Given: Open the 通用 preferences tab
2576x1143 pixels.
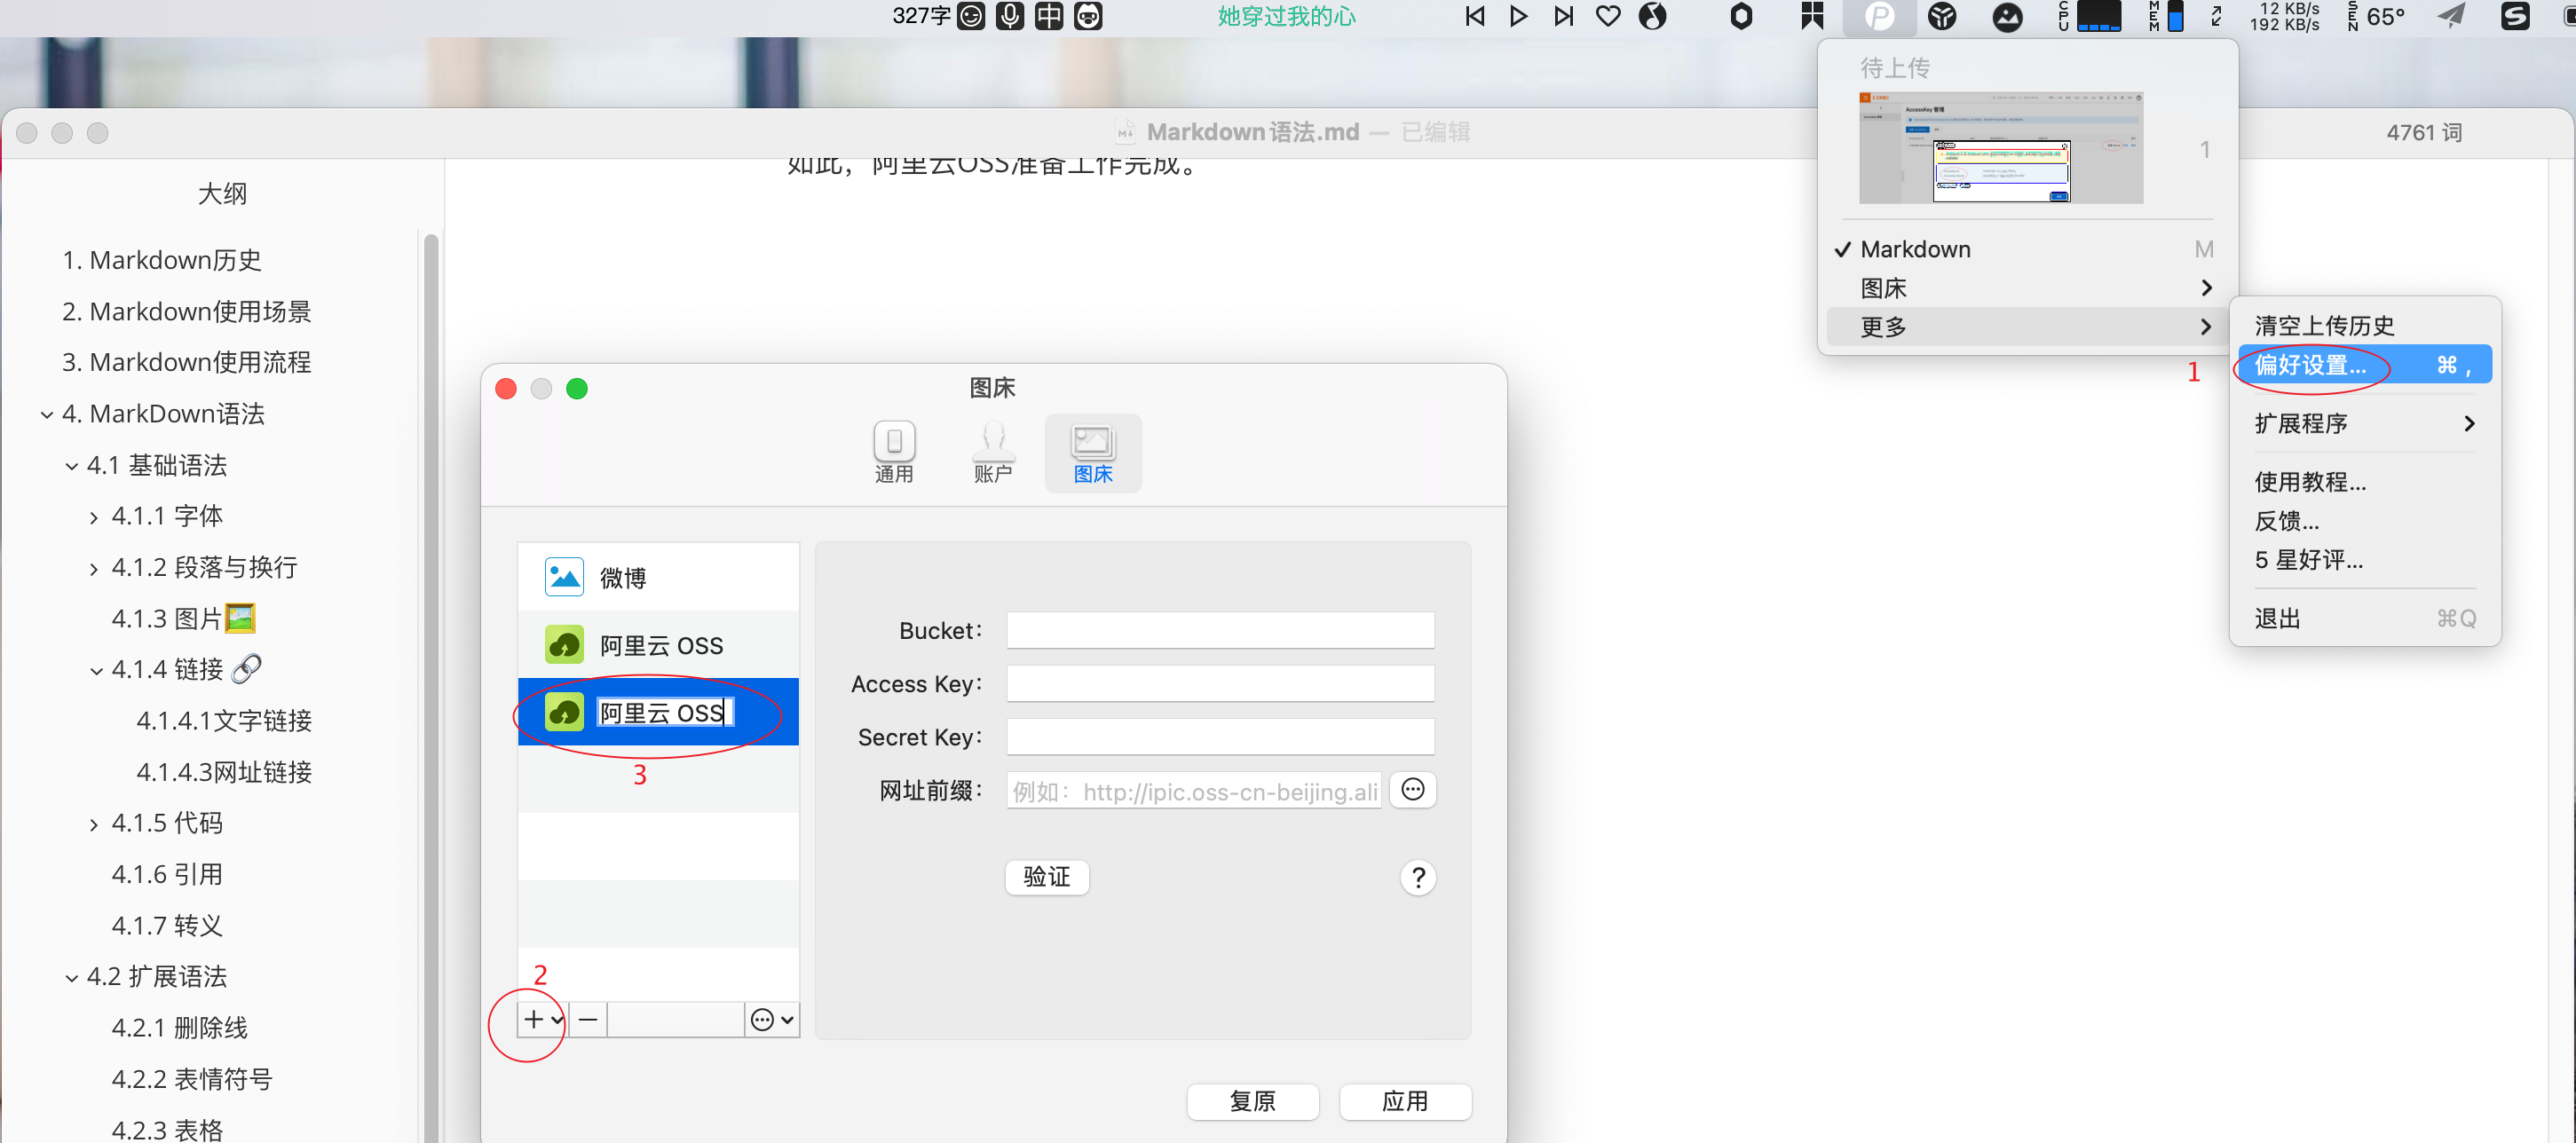Looking at the screenshot, I should tap(894, 453).
